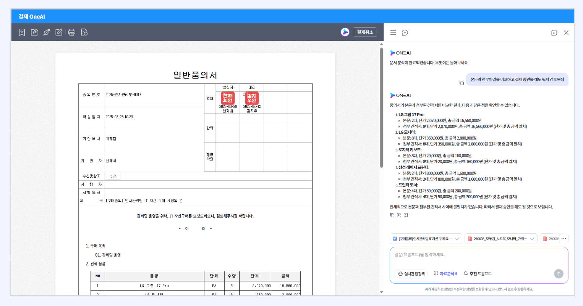The height and width of the screenshot is (306, 583).
Task: Select the pen signature tool icon
Action: [47, 32]
